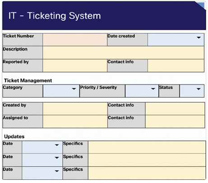This screenshot has height=183, width=208.
Task: Open the Priority / Severity dropdown
Action: point(153,89)
